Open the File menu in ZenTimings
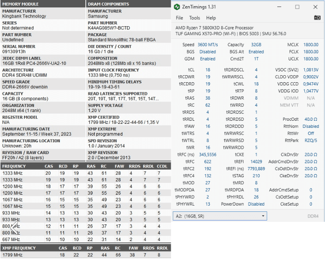This screenshot has width=325, height=259. [x=179, y=18]
